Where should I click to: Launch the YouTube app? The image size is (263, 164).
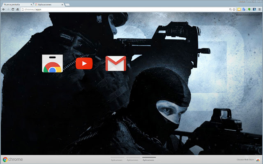click(84, 64)
